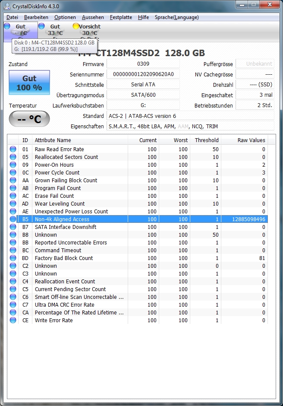Click the status icon for Factory Bad Block Count
This screenshot has height=406, width=283.
13,258
